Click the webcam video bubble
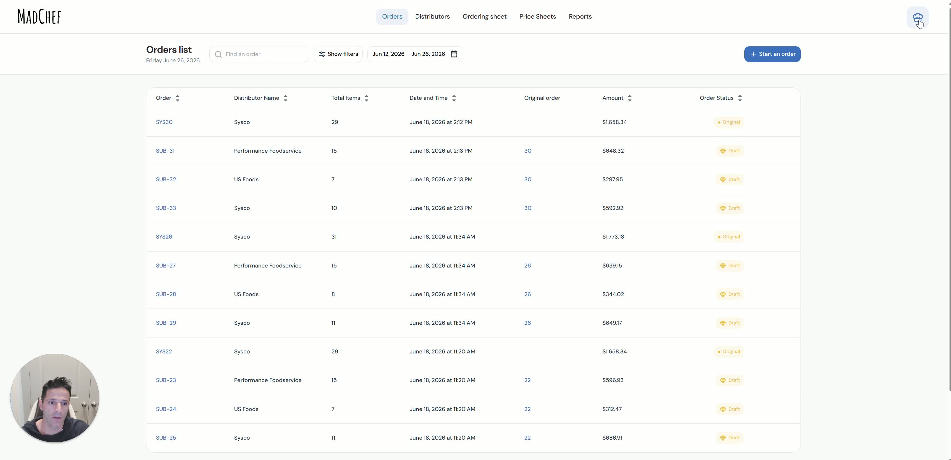This screenshot has height=460, width=951. [55, 398]
